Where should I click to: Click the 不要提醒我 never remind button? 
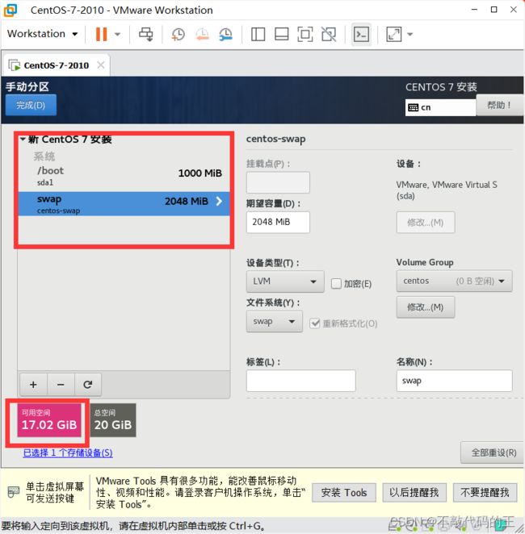click(x=485, y=492)
